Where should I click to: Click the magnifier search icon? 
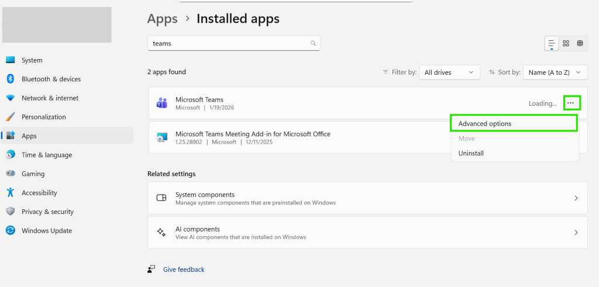pos(314,43)
